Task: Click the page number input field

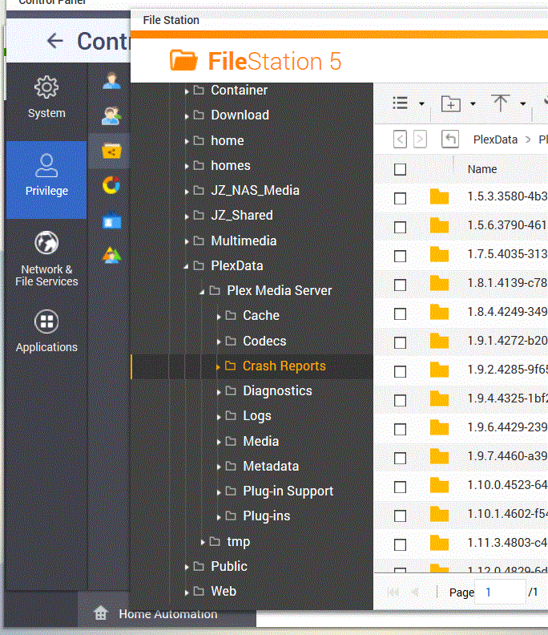Action: point(500,592)
